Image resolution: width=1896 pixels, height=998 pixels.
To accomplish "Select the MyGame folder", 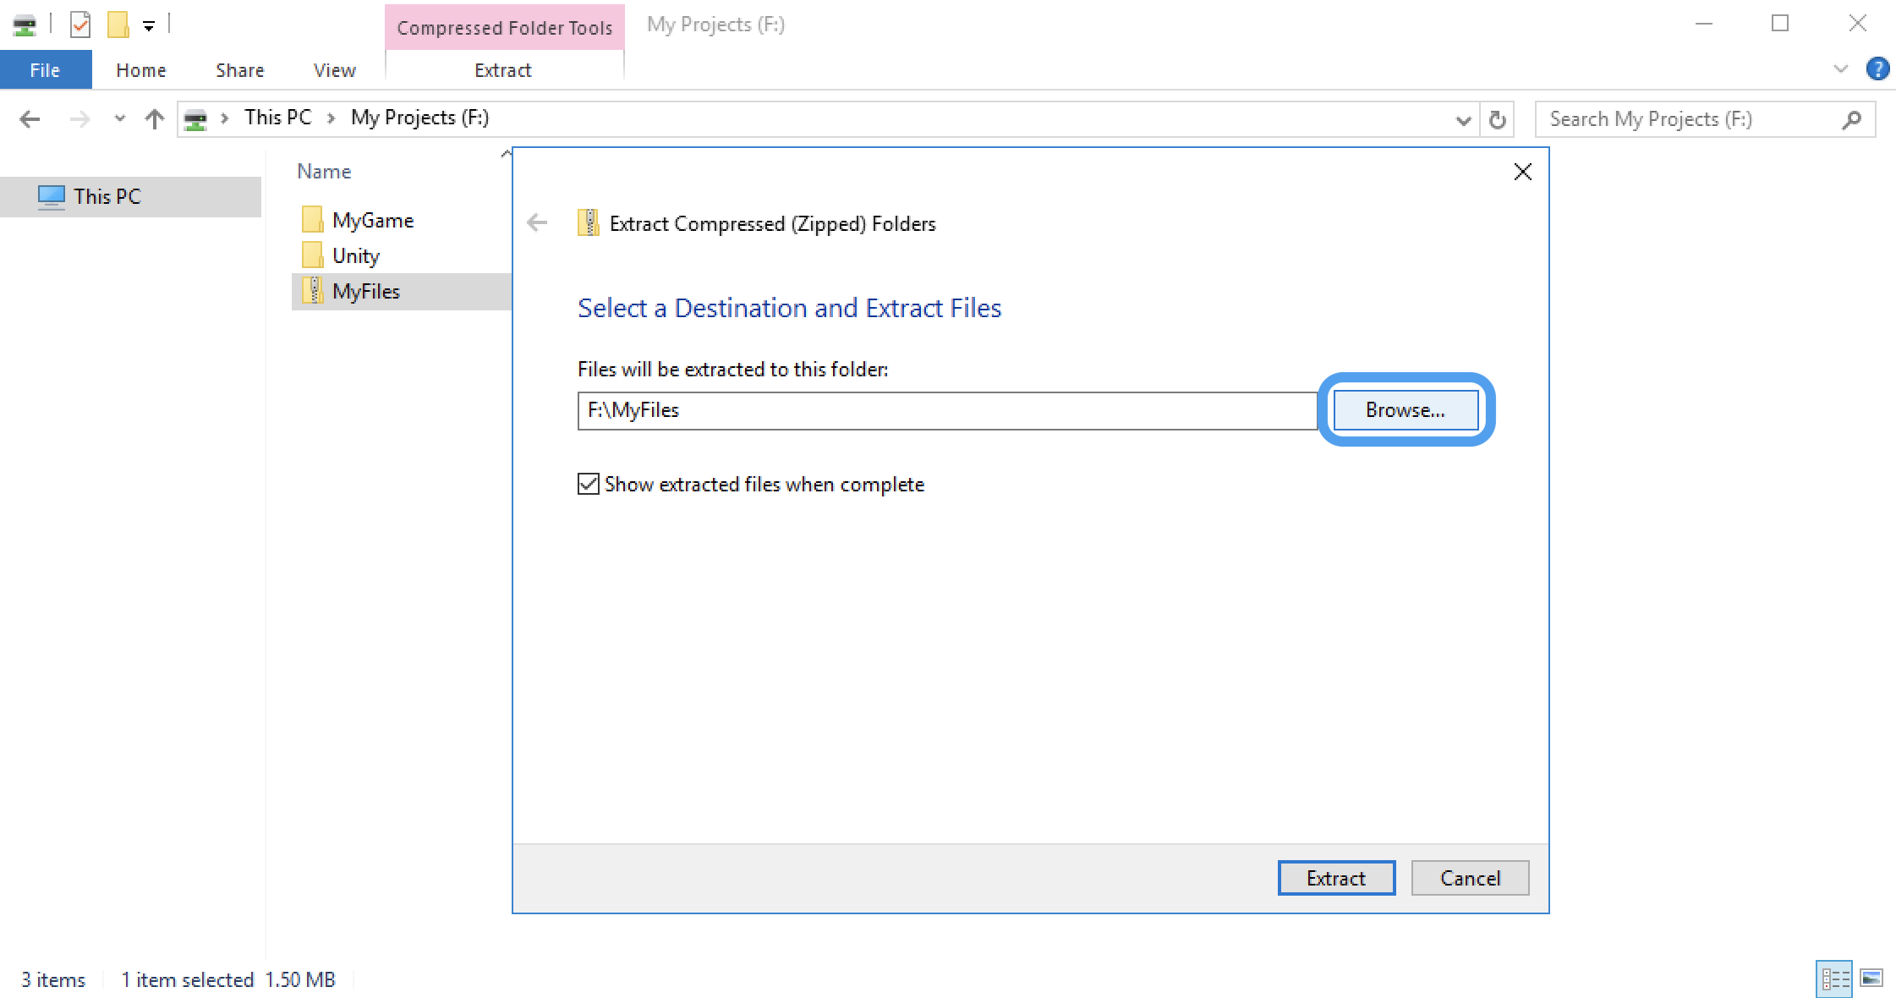I will tap(372, 221).
